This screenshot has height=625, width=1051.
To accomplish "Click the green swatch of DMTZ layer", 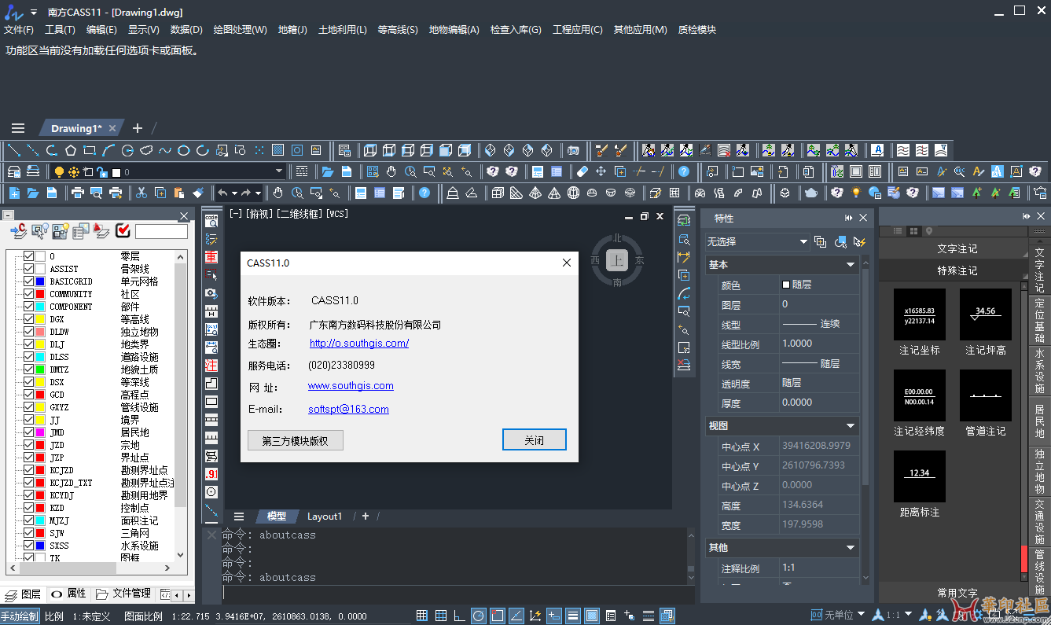I will pos(40,369).
